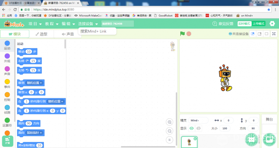
Task: Click the 面向 90 方向 block
Action: click(29, 124)
